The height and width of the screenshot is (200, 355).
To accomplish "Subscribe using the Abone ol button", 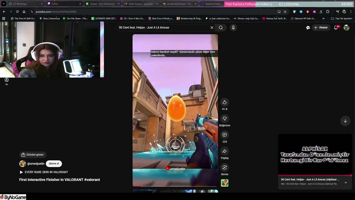I will (54, 164).
